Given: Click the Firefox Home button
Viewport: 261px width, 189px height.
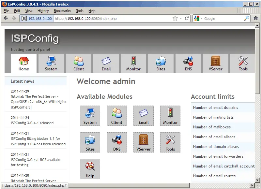Looking at the screenshot, I should (x=256, y=18).
